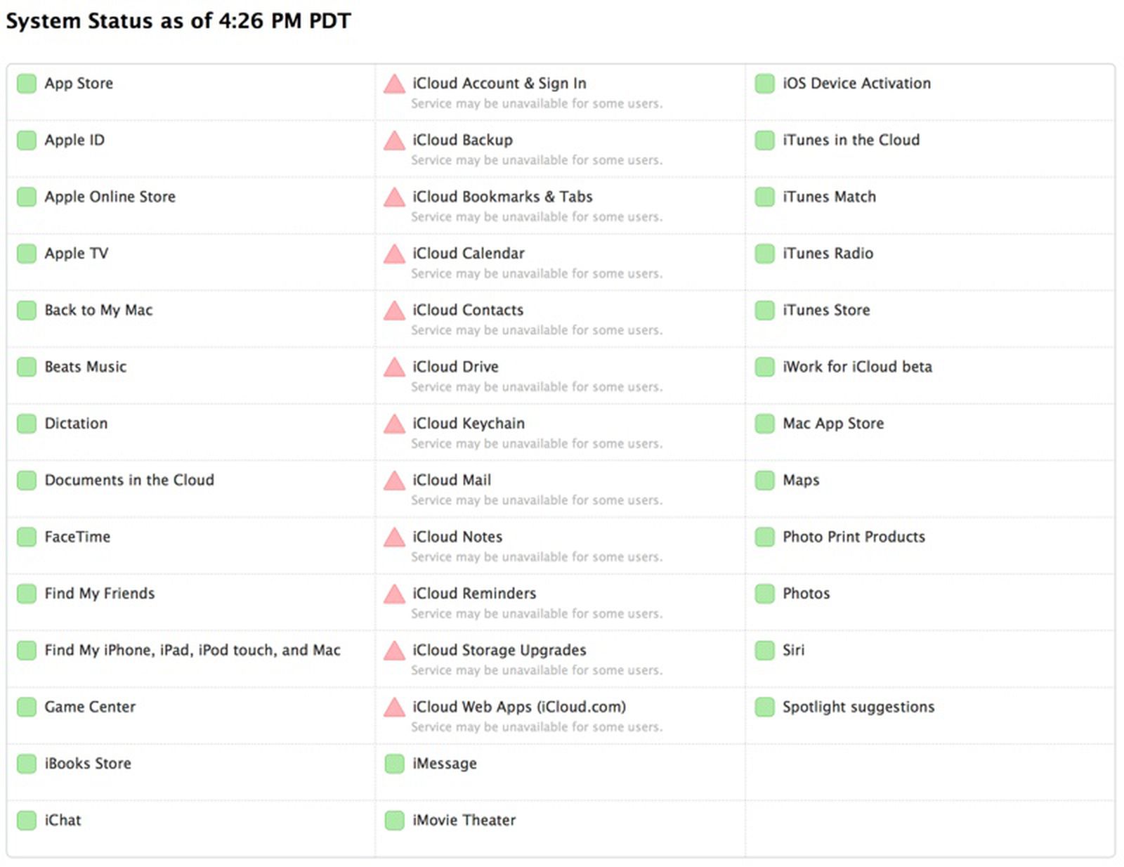The image size is (1124, 867).
Task: Click the red warning triangle beside iCloud Backup
Action: (394, 141)
